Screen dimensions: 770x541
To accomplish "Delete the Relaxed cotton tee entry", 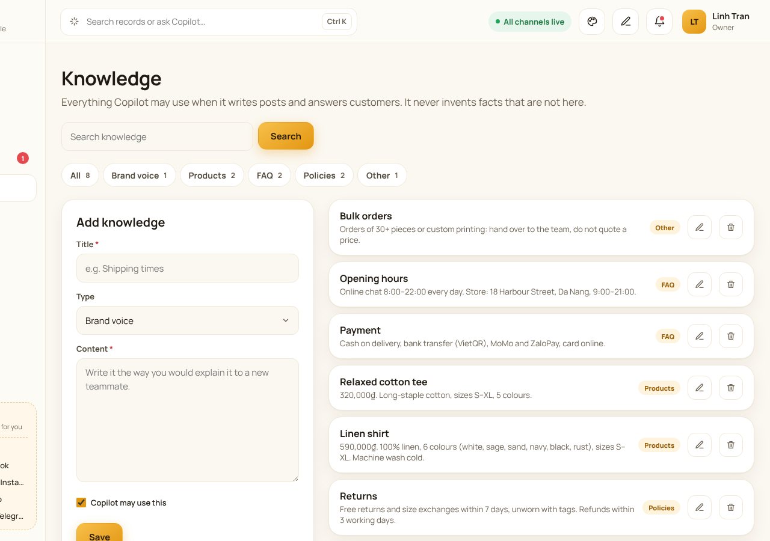I will point(731,388).
